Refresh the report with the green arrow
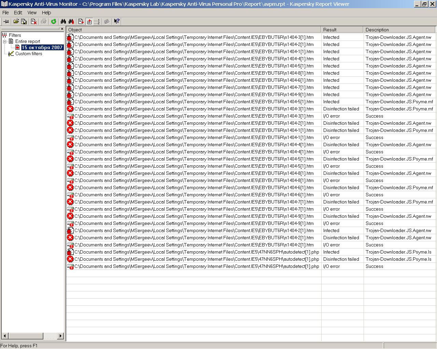 point(54,21)
